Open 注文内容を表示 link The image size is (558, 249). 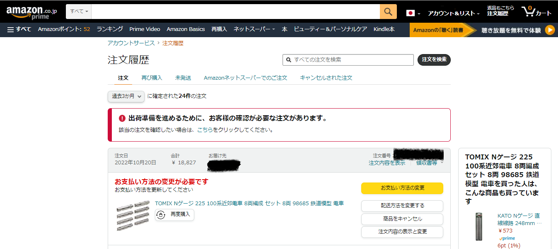387,163
